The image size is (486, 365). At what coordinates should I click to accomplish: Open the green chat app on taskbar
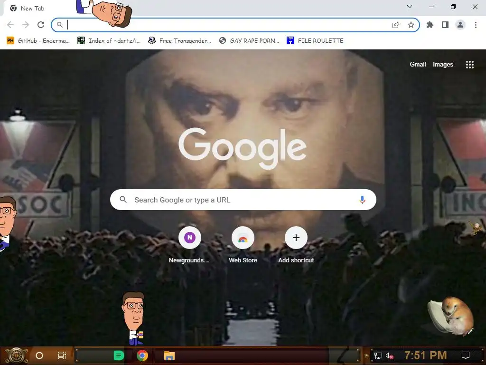119,355
